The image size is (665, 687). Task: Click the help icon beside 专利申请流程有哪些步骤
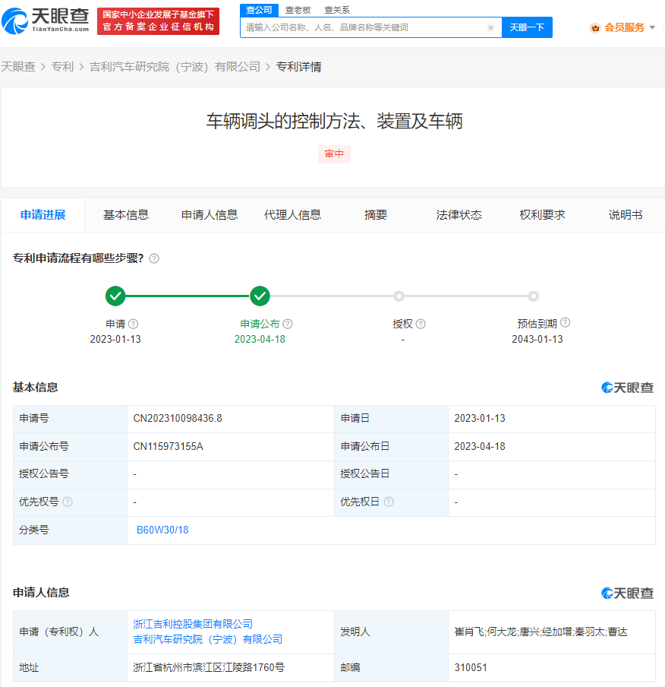point(154,258)
